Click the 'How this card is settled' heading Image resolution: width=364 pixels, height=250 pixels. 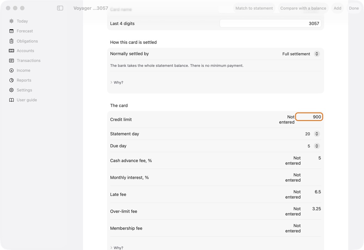133,42
